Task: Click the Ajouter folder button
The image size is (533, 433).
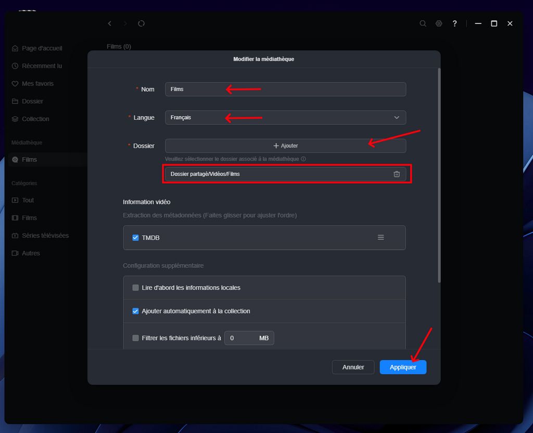Action: [285, 146]
